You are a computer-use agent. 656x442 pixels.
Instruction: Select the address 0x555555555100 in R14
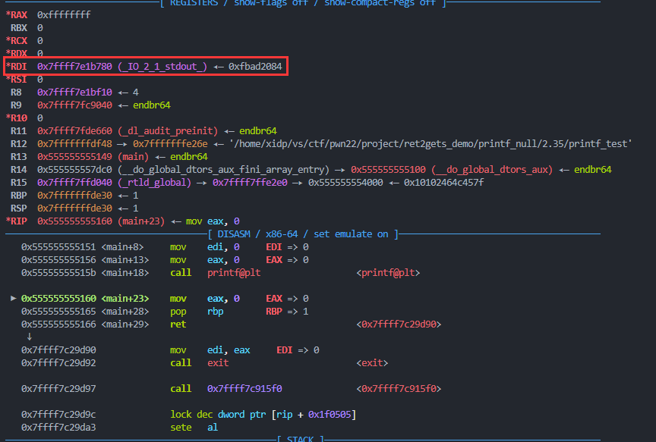388,170
